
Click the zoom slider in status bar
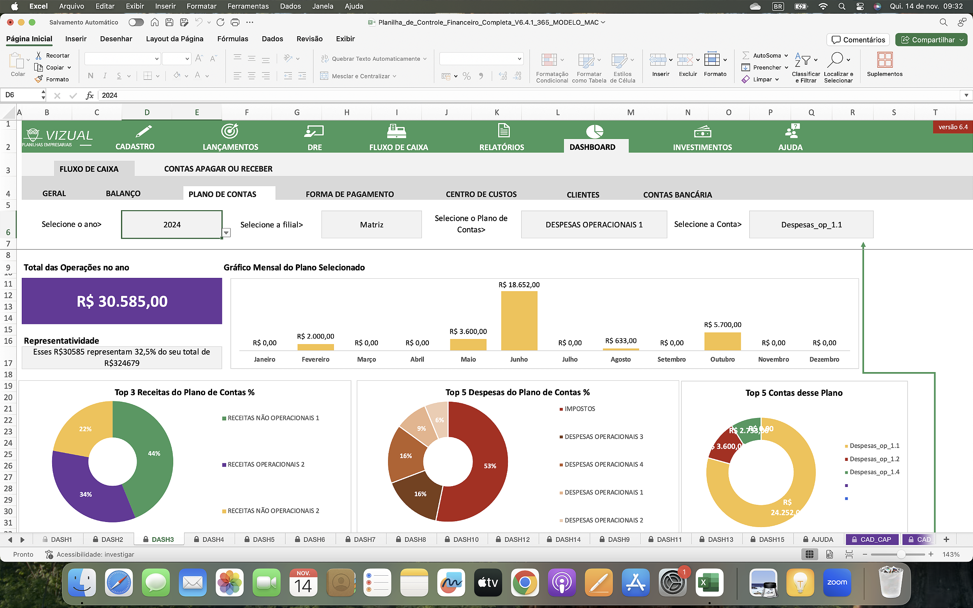click(x=901, y=554)
